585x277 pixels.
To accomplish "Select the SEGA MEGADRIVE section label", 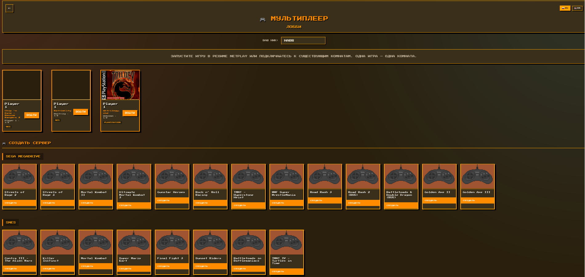I will pos(23,156).
